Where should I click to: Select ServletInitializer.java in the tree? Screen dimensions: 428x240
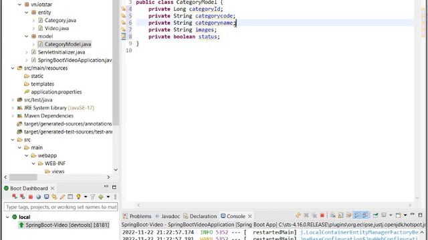click(58, 52)
